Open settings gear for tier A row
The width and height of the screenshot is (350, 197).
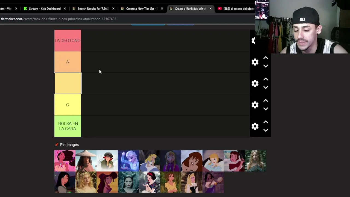coord(255,62)
